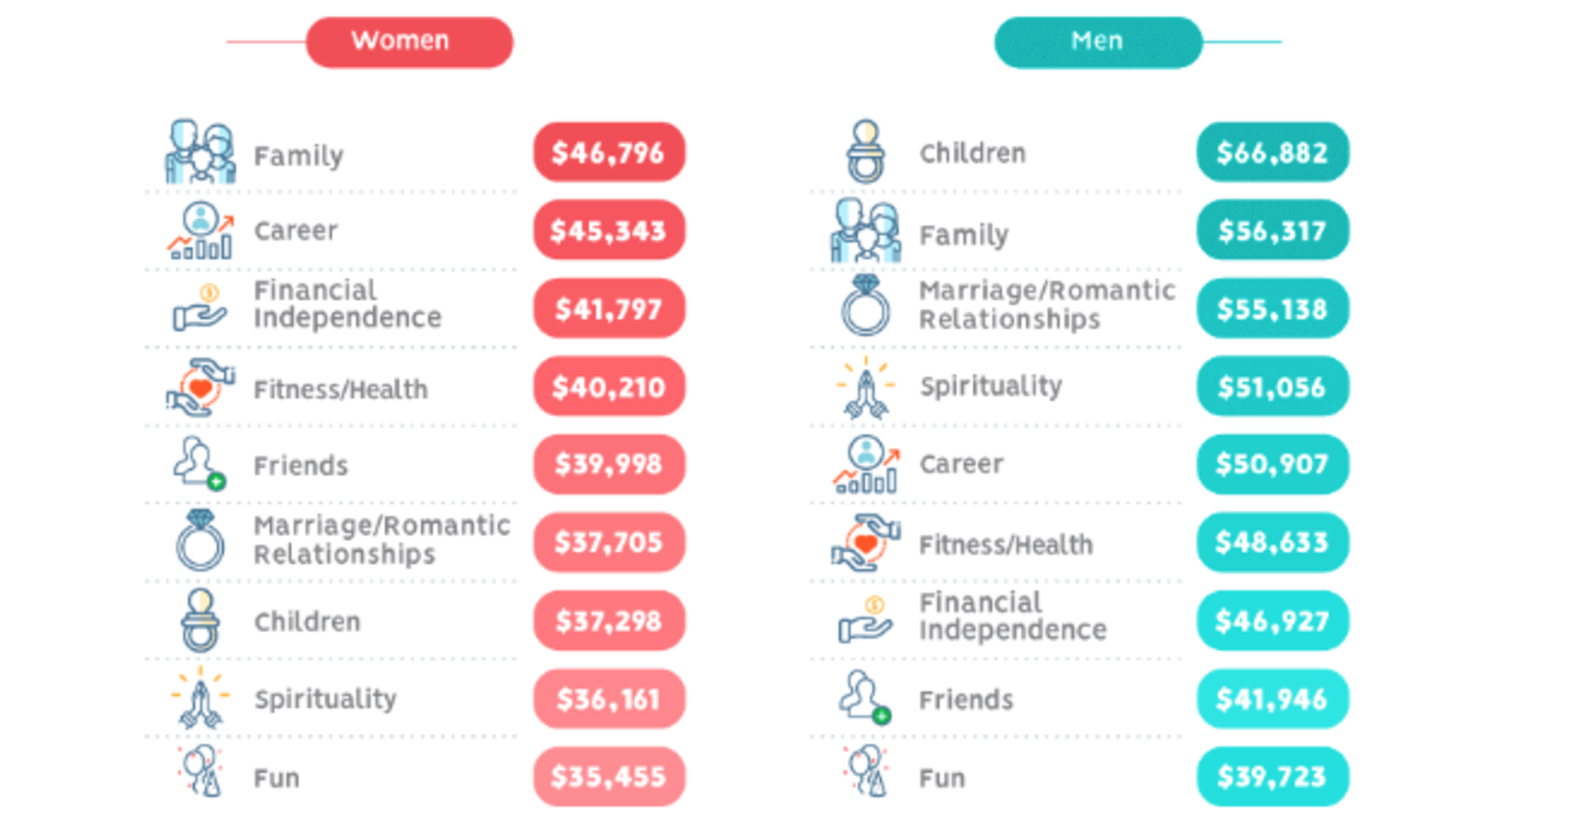1591x833 pixels.
Task: Click the Children pacifier icon under Men
Action: point(865,152)
